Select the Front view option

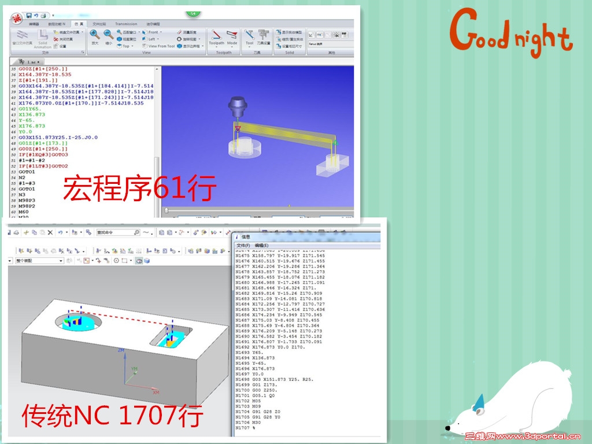[152, 32]
